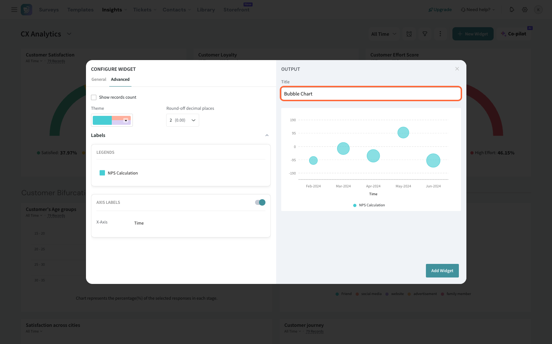The image size is (552, 344).
Task: Open the dashboard filter funnel icon
Action: (x=425, y=34)
